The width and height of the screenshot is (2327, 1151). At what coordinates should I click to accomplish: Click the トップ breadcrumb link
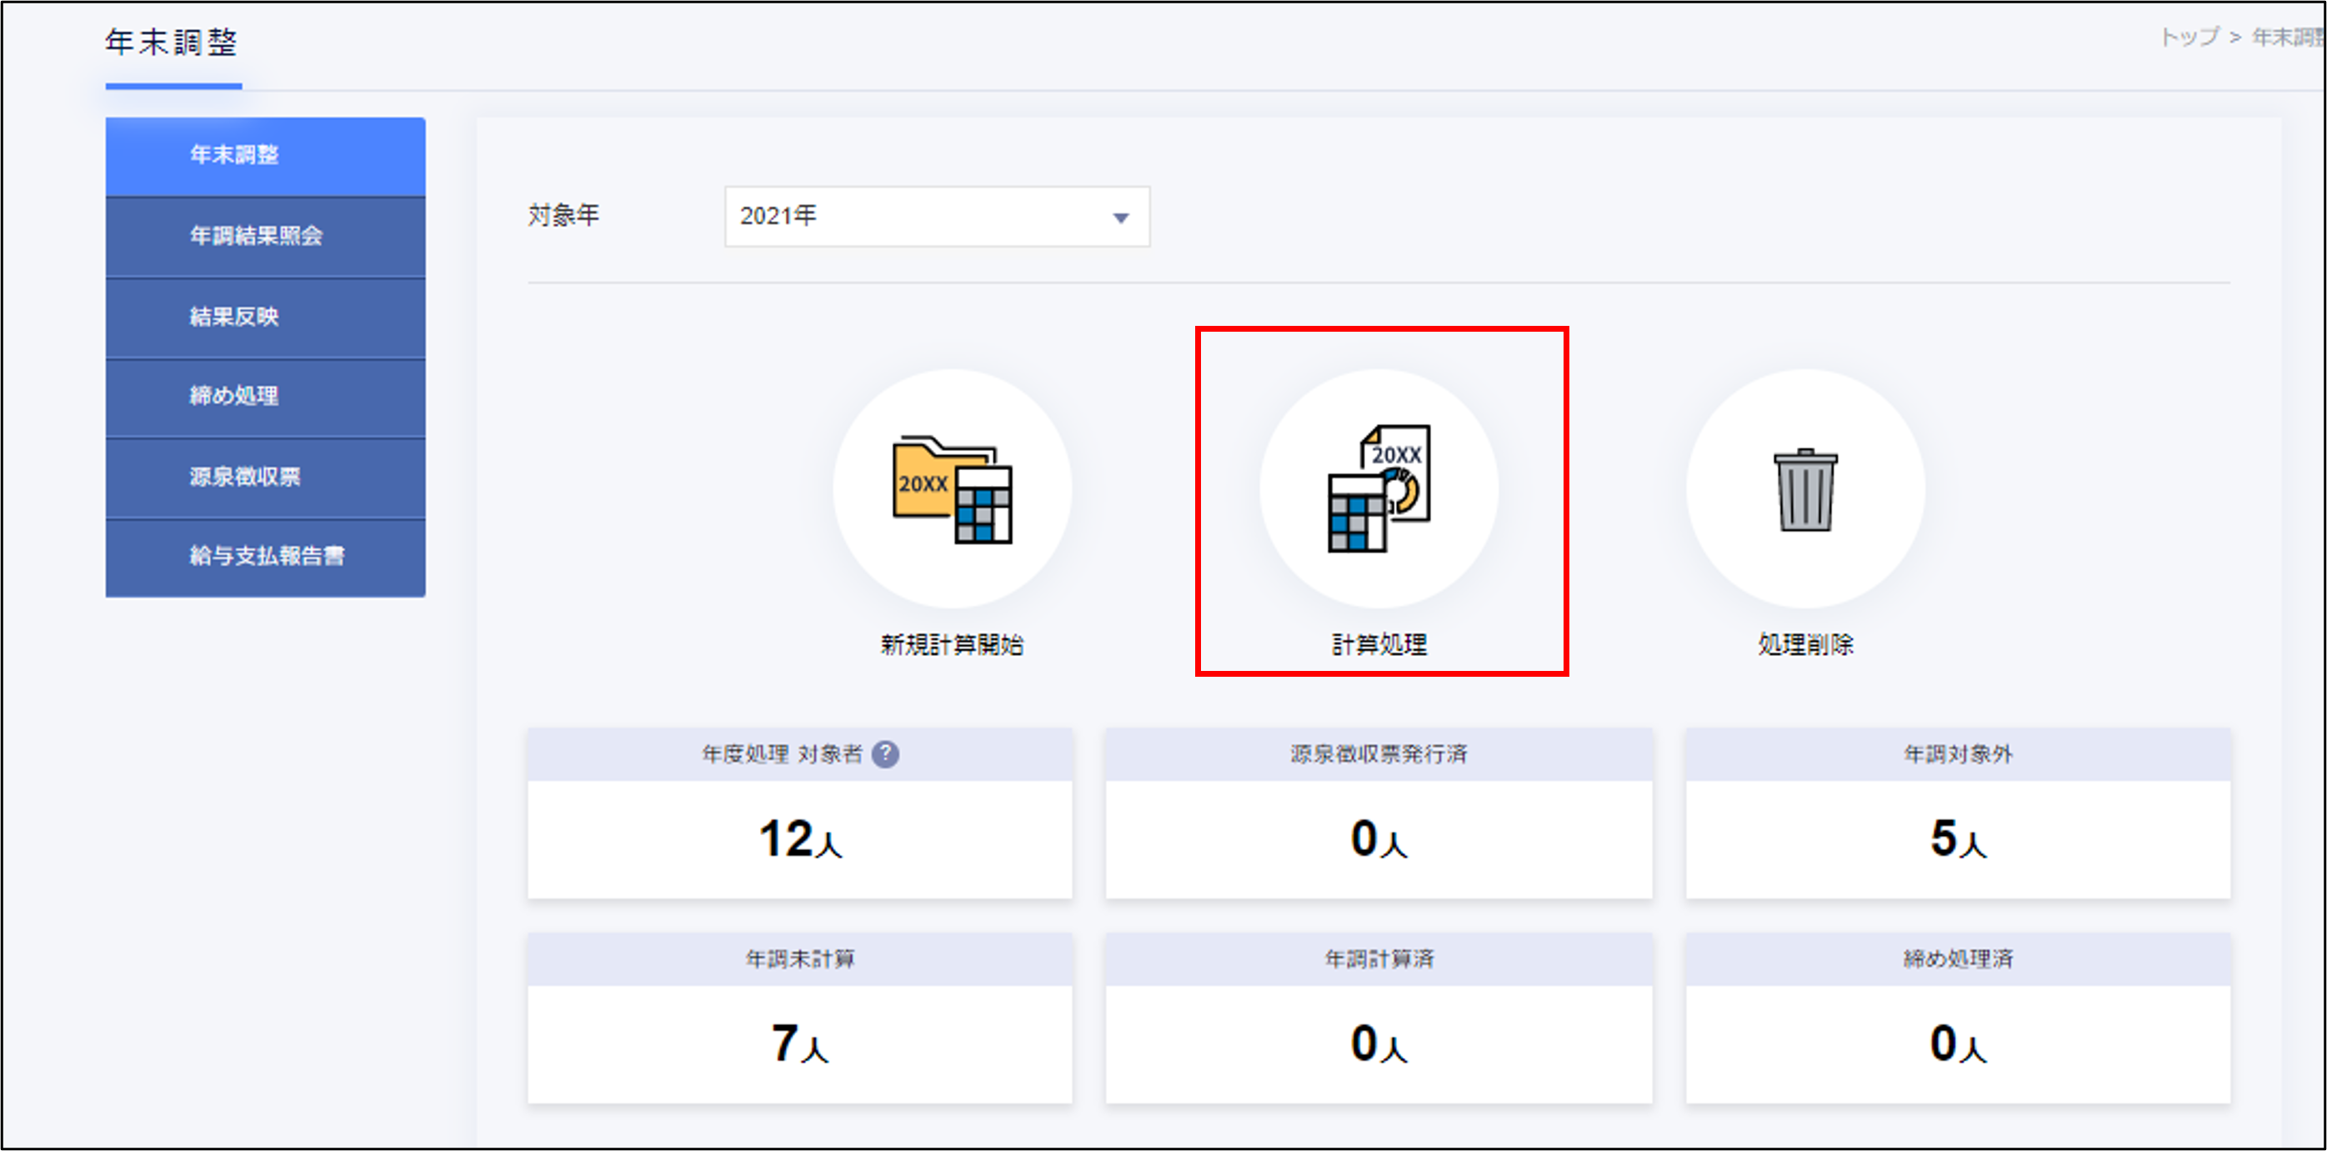click(2189, 37)
